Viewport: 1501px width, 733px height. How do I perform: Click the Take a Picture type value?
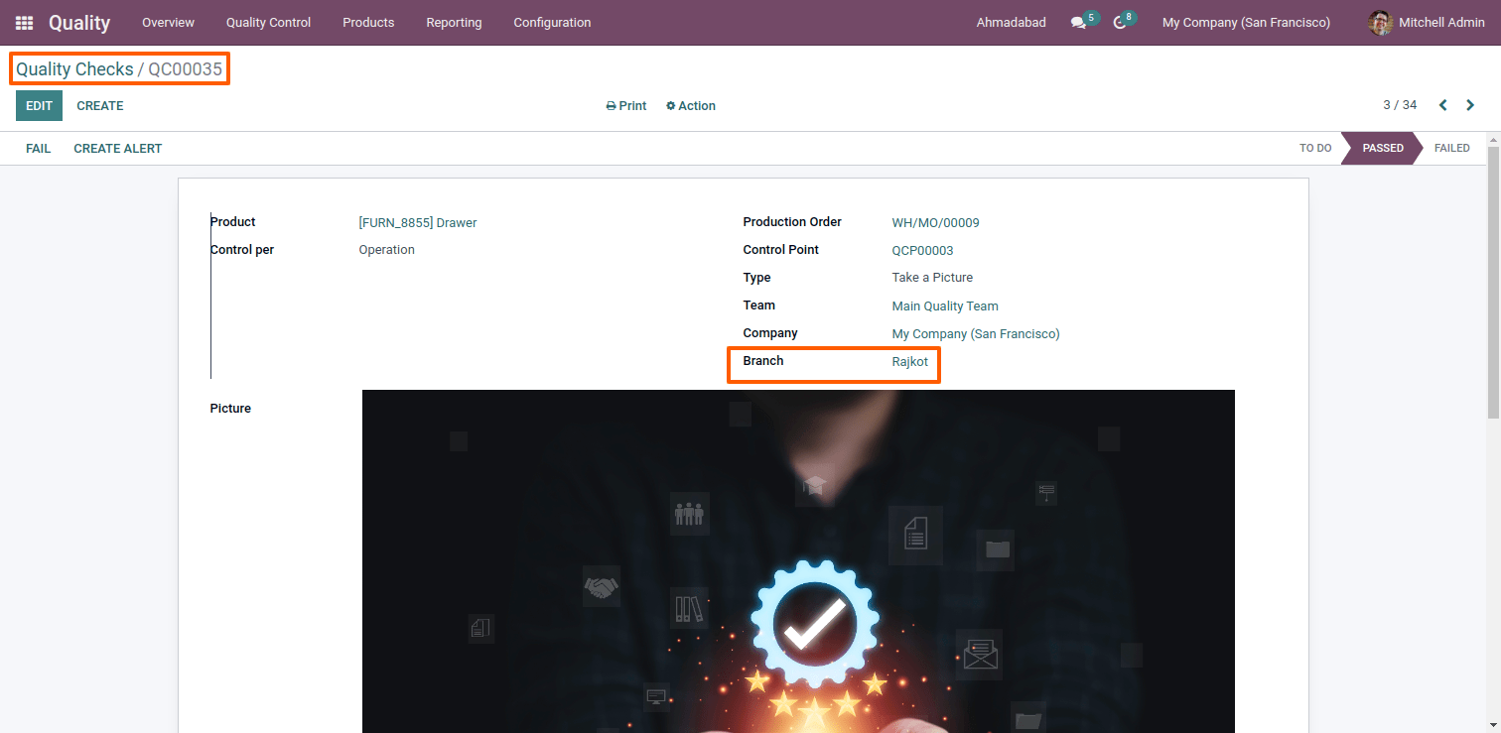(932, 278)
